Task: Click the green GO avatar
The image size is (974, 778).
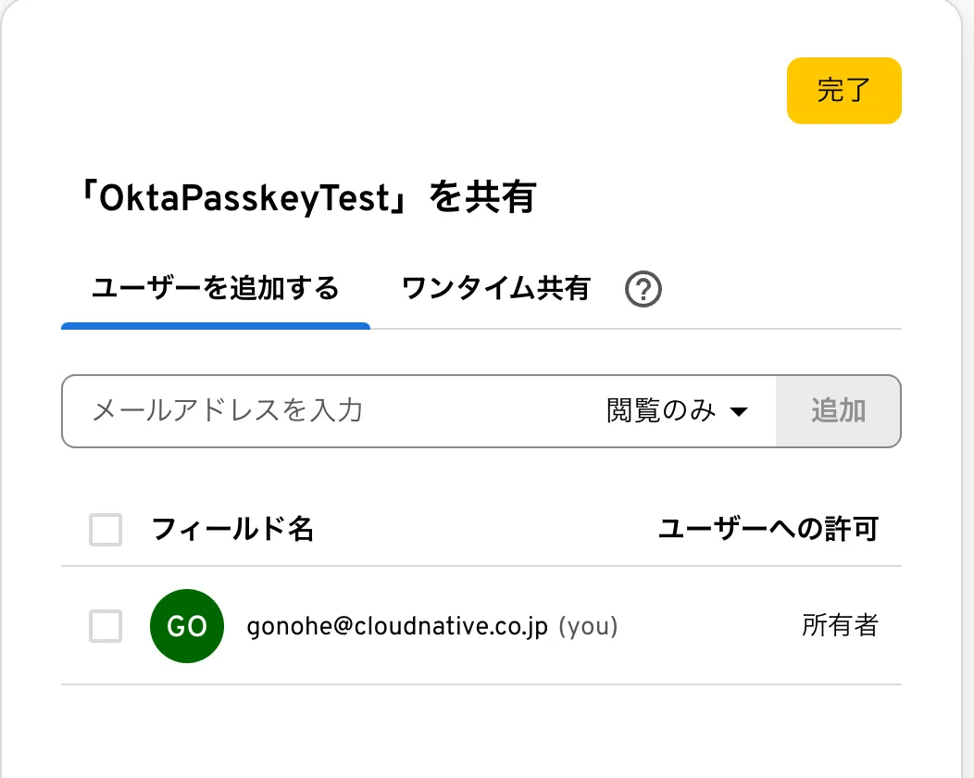Action: point(186,626)
